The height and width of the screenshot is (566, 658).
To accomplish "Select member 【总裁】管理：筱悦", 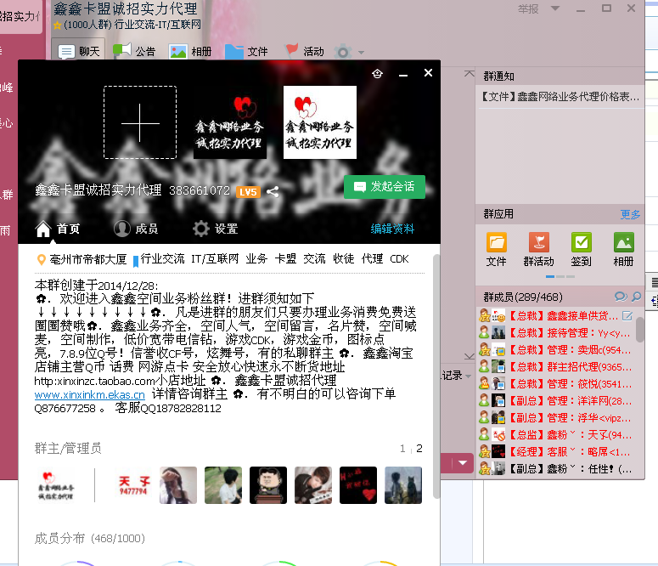I will coord(555,383).
